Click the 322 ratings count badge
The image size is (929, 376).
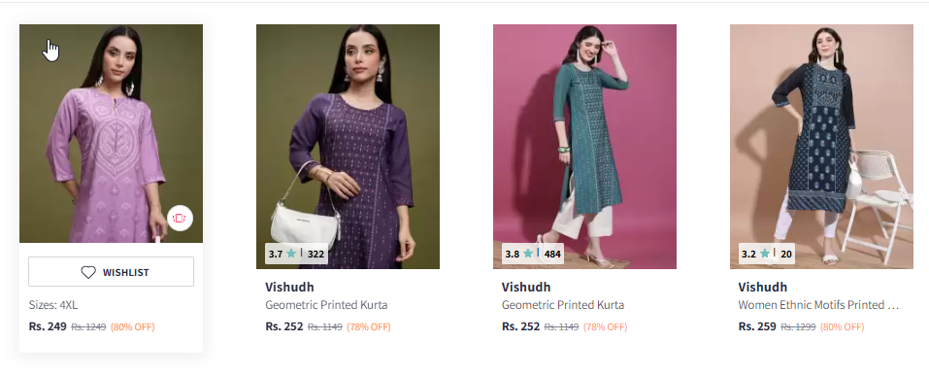pyautogui.click(x=315, y=255)
